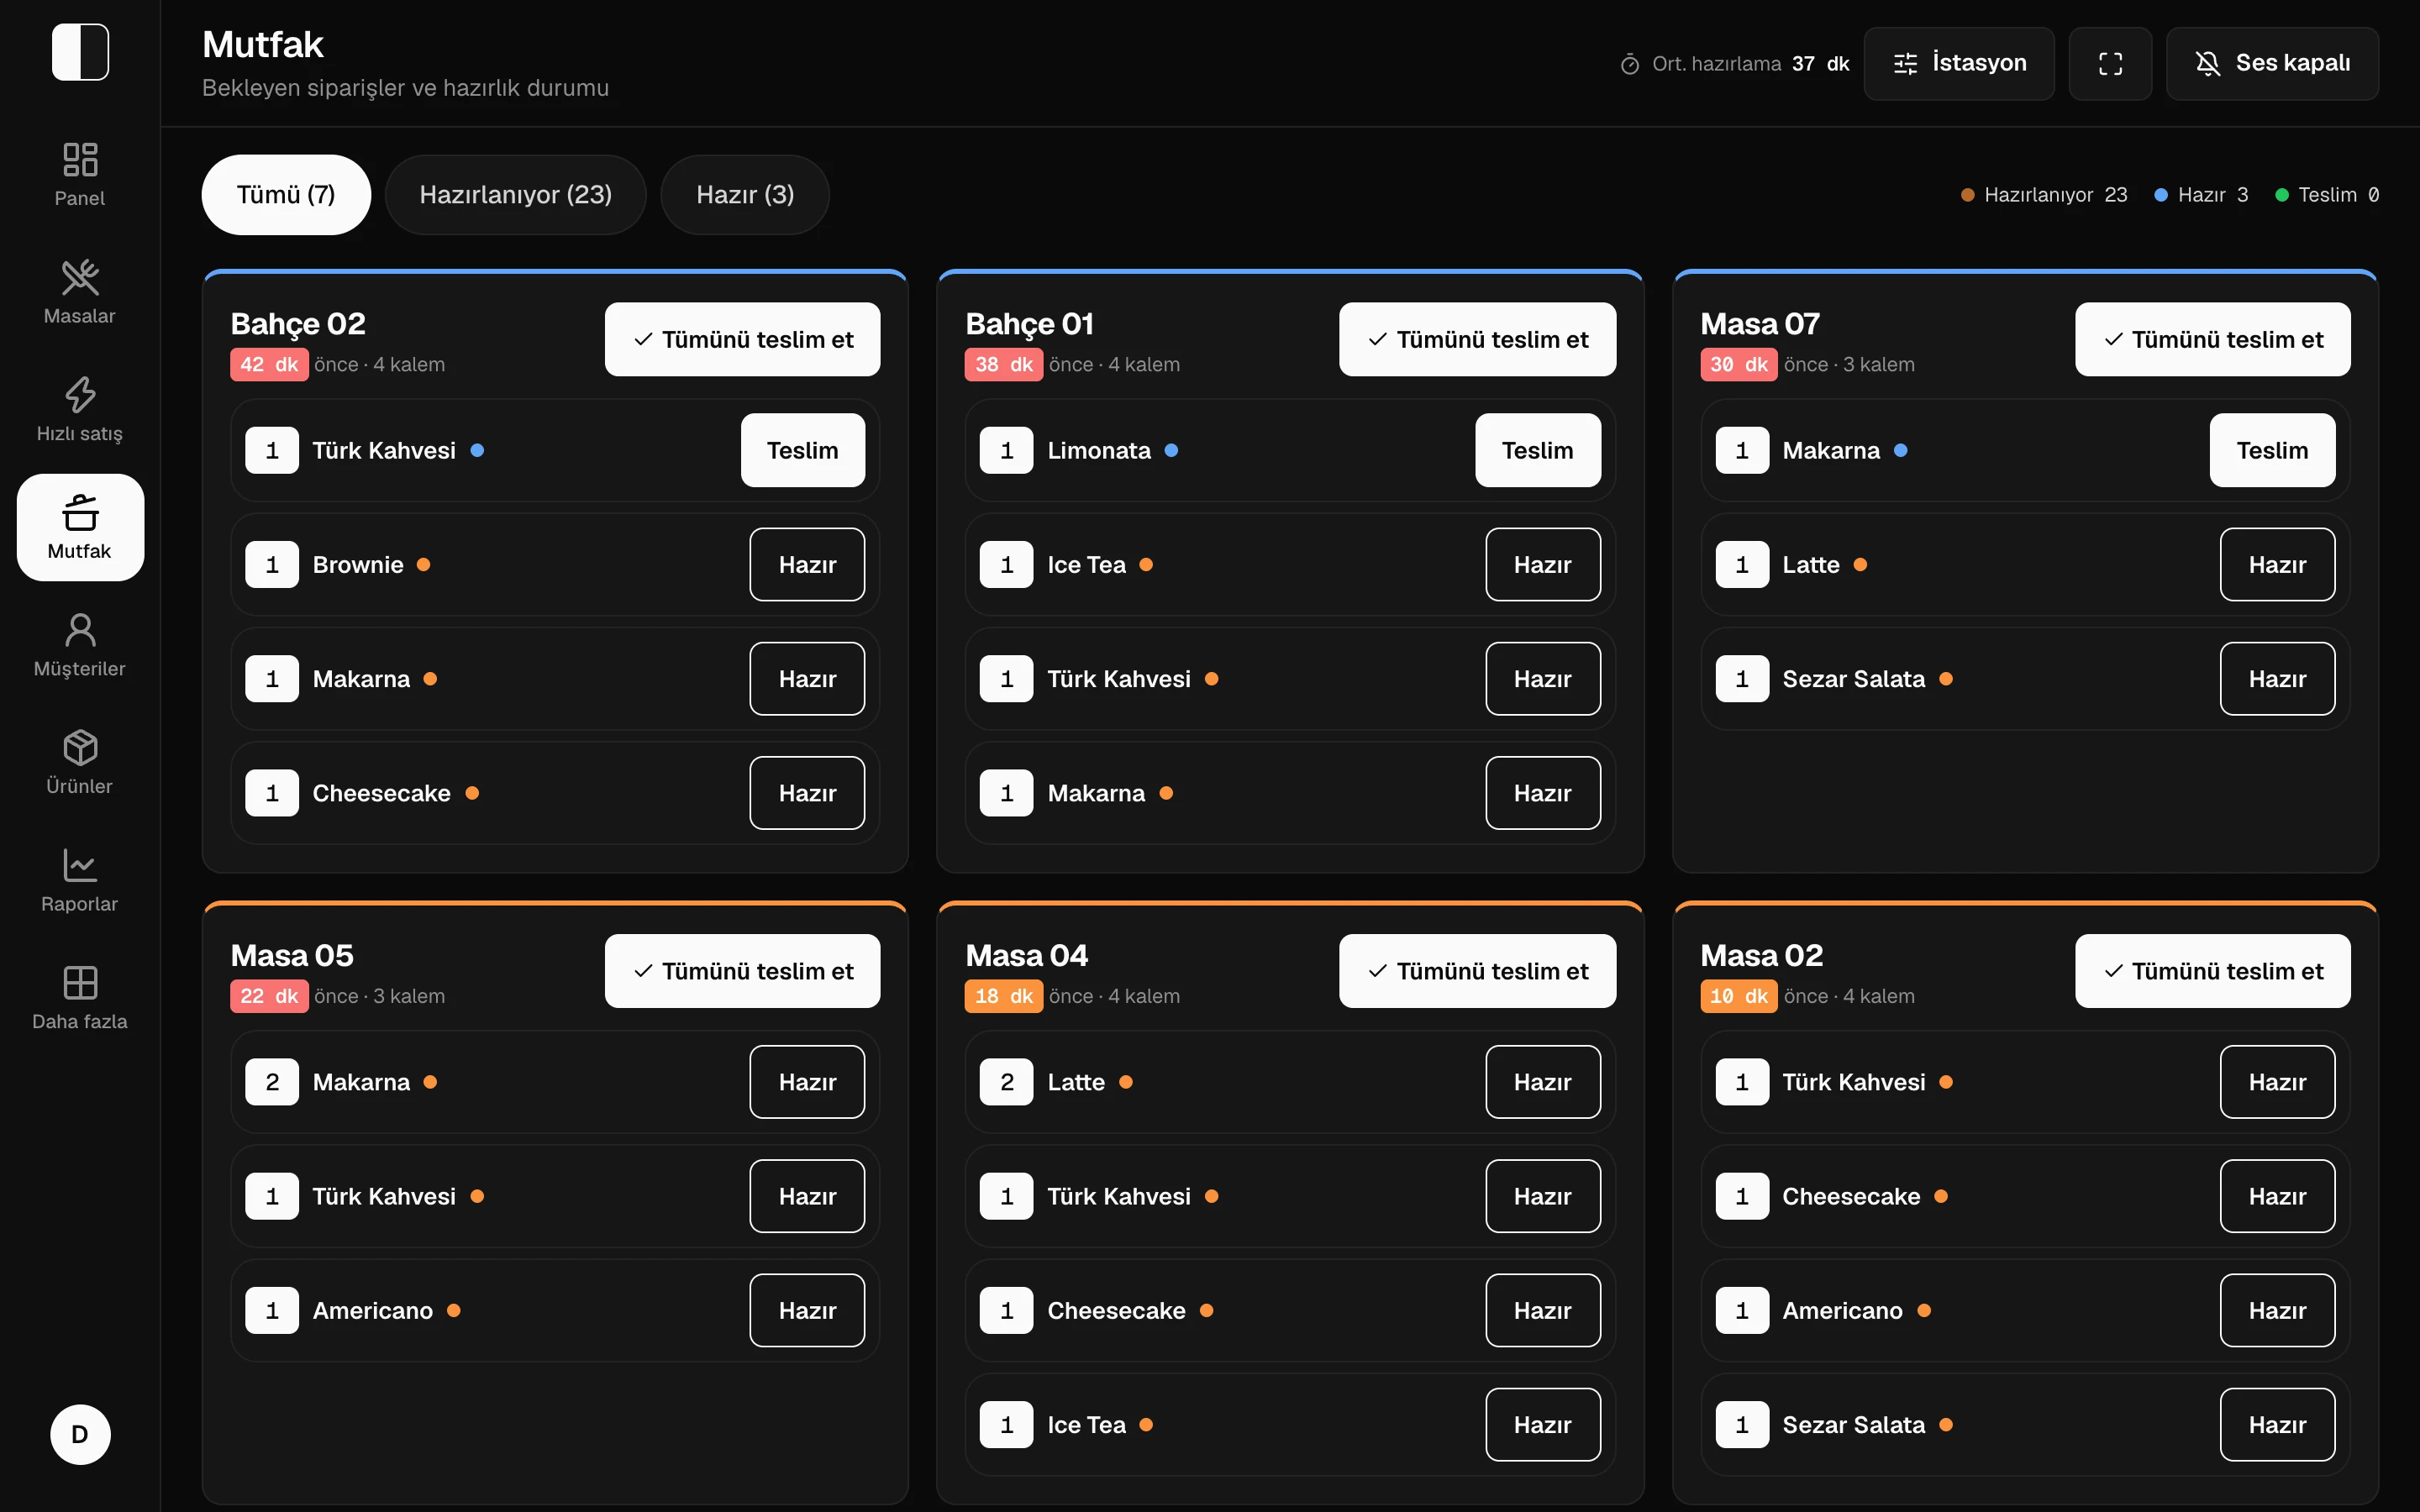Screen dimensions: 2420x1512
Task: Click the Ort. hazırlama timer icon
Action: (1630, 64)
